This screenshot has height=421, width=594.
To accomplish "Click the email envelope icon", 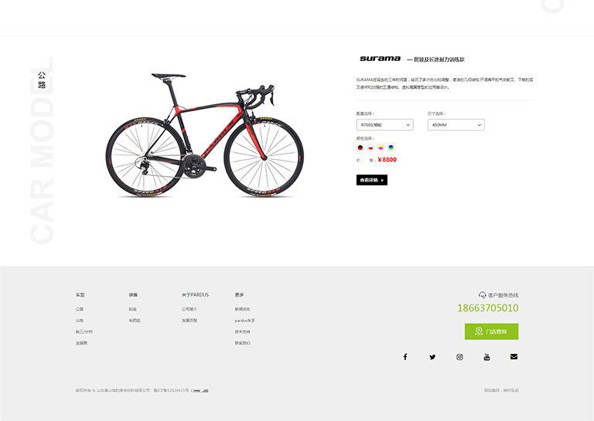I will pyautogui.click(x=514, y=356).
